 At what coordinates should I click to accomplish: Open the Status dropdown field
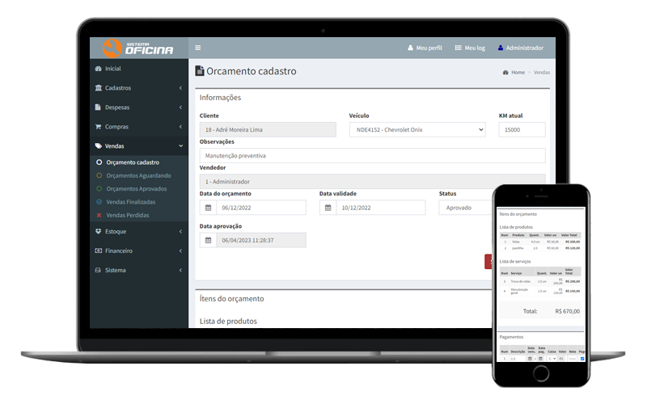467,208
